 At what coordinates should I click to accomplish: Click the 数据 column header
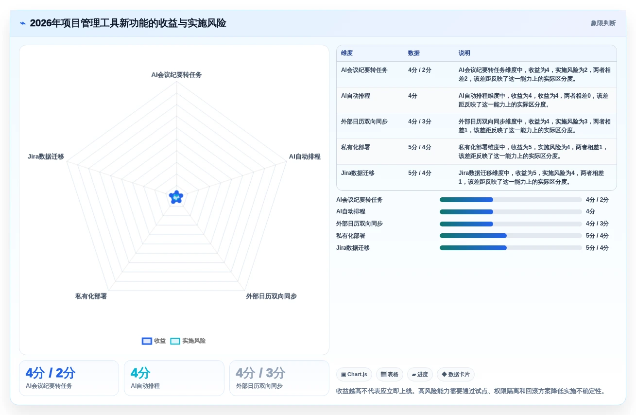pyautogui.click(x=414, y=53)
